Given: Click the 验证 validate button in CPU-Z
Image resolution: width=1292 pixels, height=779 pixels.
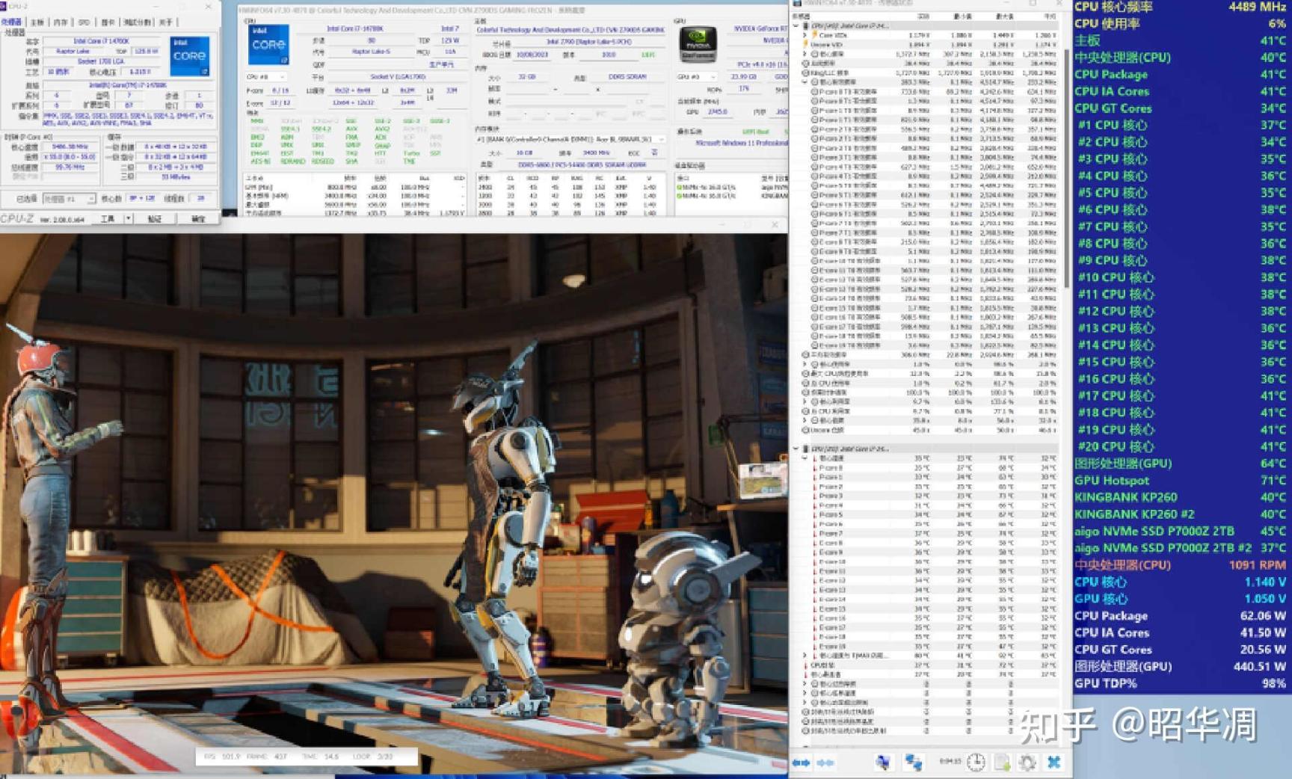Looking at the screenshot, I should pos(155,219).
